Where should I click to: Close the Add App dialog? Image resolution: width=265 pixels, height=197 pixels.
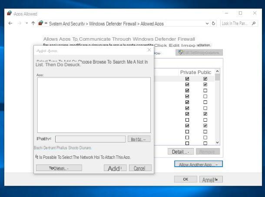(x=149, y=50)
